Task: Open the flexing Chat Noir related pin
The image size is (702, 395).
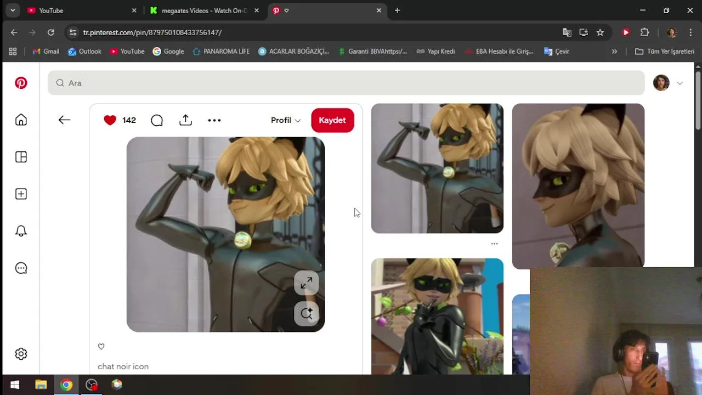Action: (x=437, y=168)
